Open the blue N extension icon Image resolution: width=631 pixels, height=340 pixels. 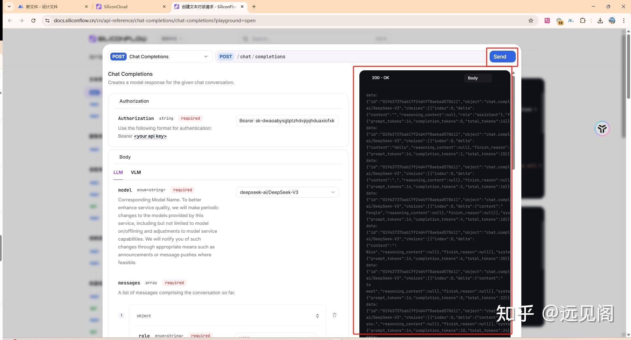tap(571, 21)
